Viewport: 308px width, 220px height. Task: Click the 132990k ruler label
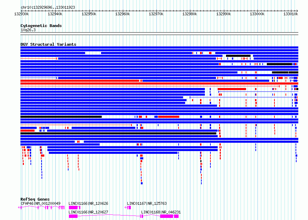[224, 14]
